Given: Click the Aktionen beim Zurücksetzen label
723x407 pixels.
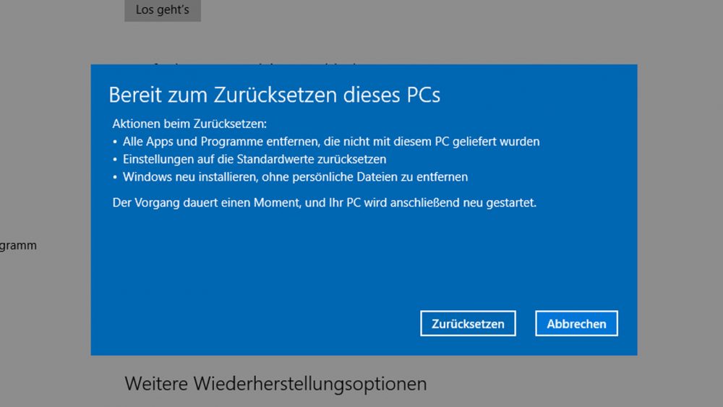Looking at the screenshot, I should 189,124.
